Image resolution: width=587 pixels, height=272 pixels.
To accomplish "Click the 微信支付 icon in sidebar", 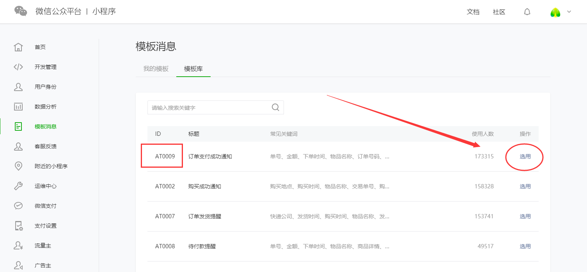I will pyautogui.click(x=18, y=206).
